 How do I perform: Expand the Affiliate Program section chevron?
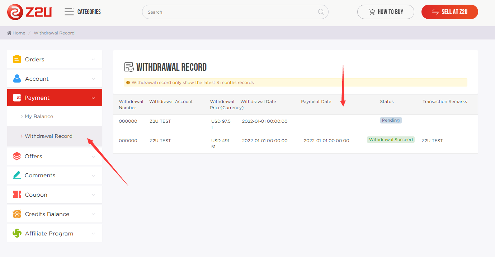pos(93,234)
